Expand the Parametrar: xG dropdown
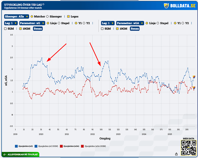This screenshot has width=198, height=158. 29,23
